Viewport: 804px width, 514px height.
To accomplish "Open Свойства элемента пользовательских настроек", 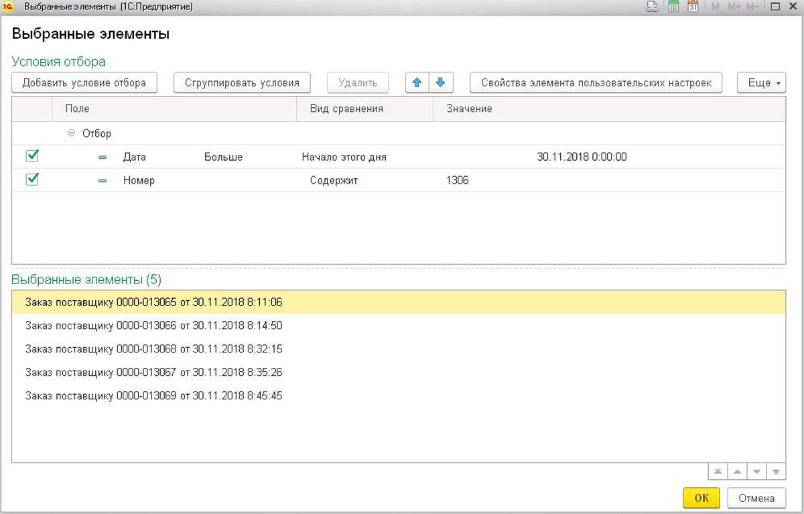I will [x=596, y=83].
